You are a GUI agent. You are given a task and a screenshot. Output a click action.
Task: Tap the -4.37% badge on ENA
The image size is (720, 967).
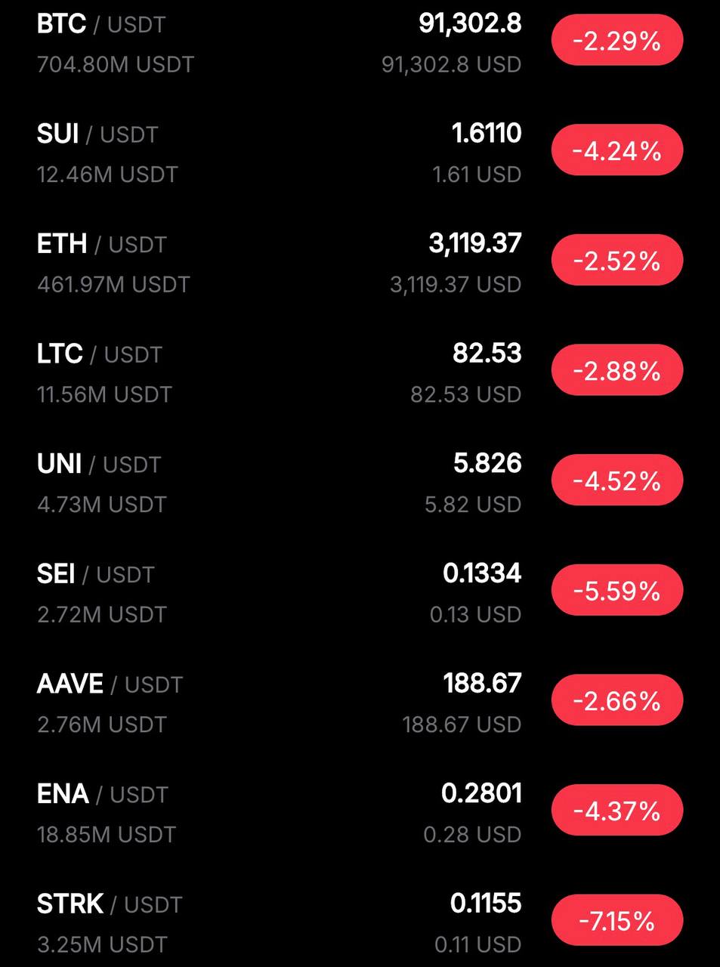point(616,811)
